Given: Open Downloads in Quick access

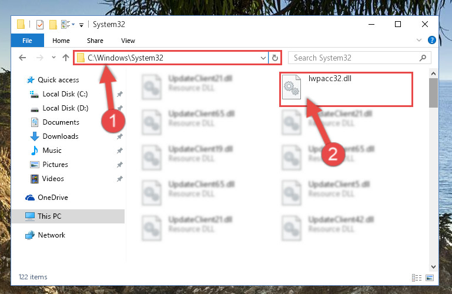Looking at the screenshot, I should pyautogui.click(x=61, y=136).
